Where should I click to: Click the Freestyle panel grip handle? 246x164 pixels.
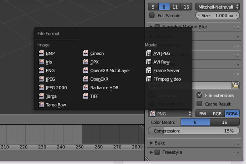(x=237, y=153)
